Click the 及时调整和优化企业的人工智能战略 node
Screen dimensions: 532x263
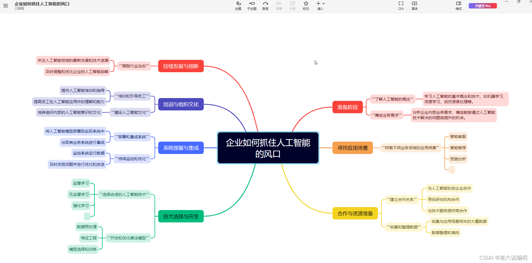(77, 72)
